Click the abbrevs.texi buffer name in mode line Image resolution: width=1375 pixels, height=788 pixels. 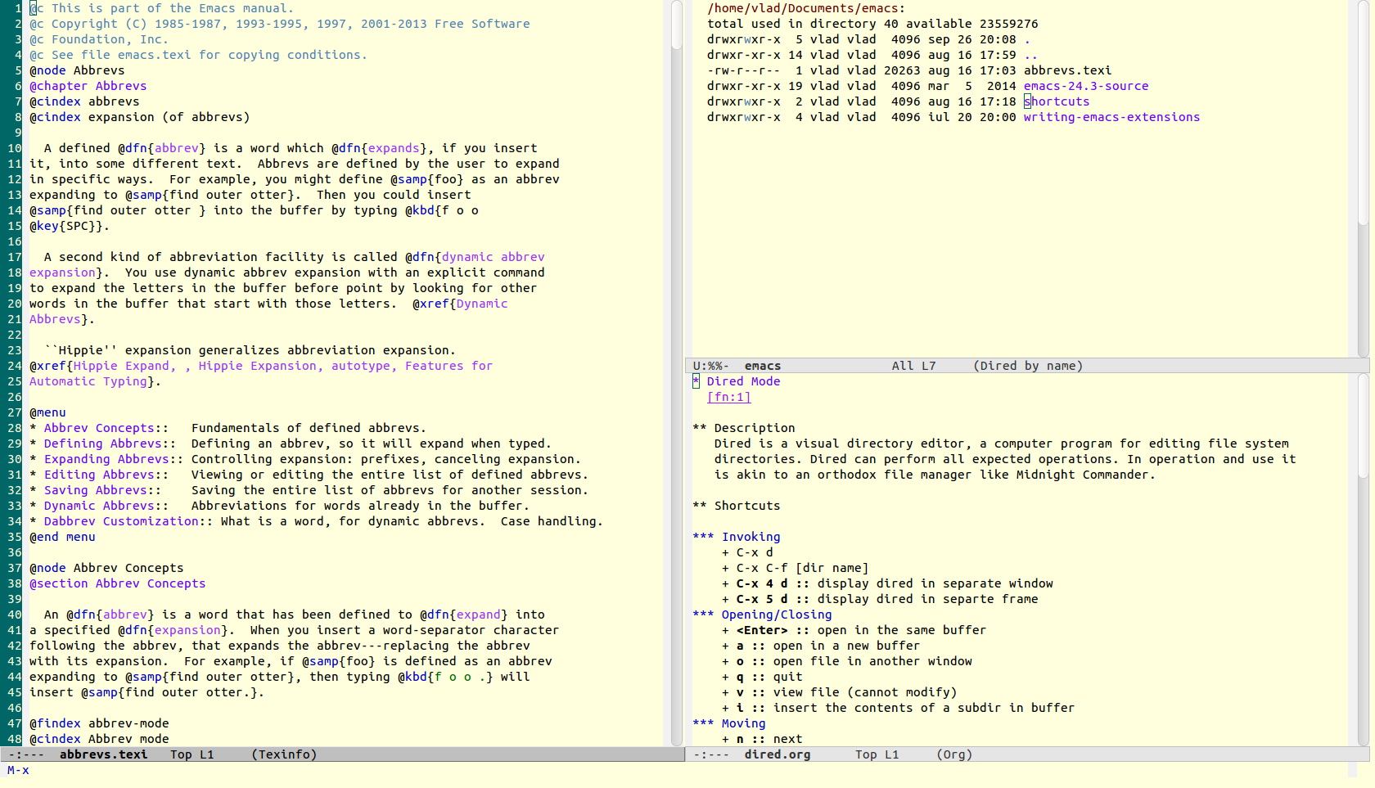pyautogui.click(x=103, y=754)
